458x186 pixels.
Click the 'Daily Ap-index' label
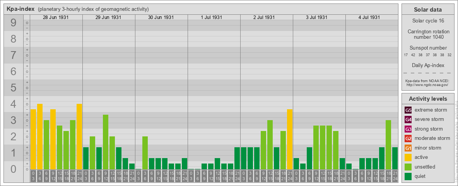428,65
